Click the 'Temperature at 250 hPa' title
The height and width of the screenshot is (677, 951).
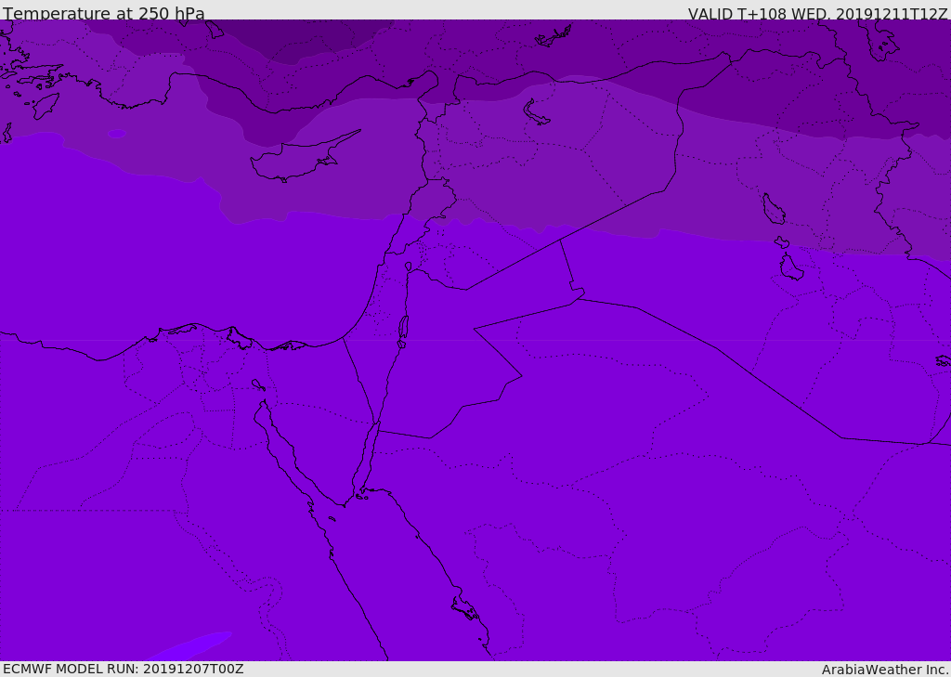click(104, 13)
